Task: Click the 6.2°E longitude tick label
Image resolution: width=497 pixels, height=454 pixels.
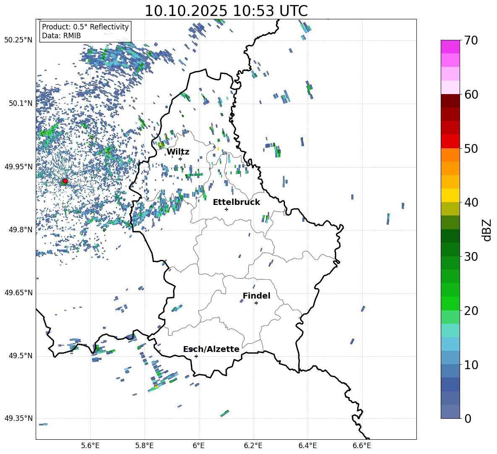Action: click(x=253, y=445)
